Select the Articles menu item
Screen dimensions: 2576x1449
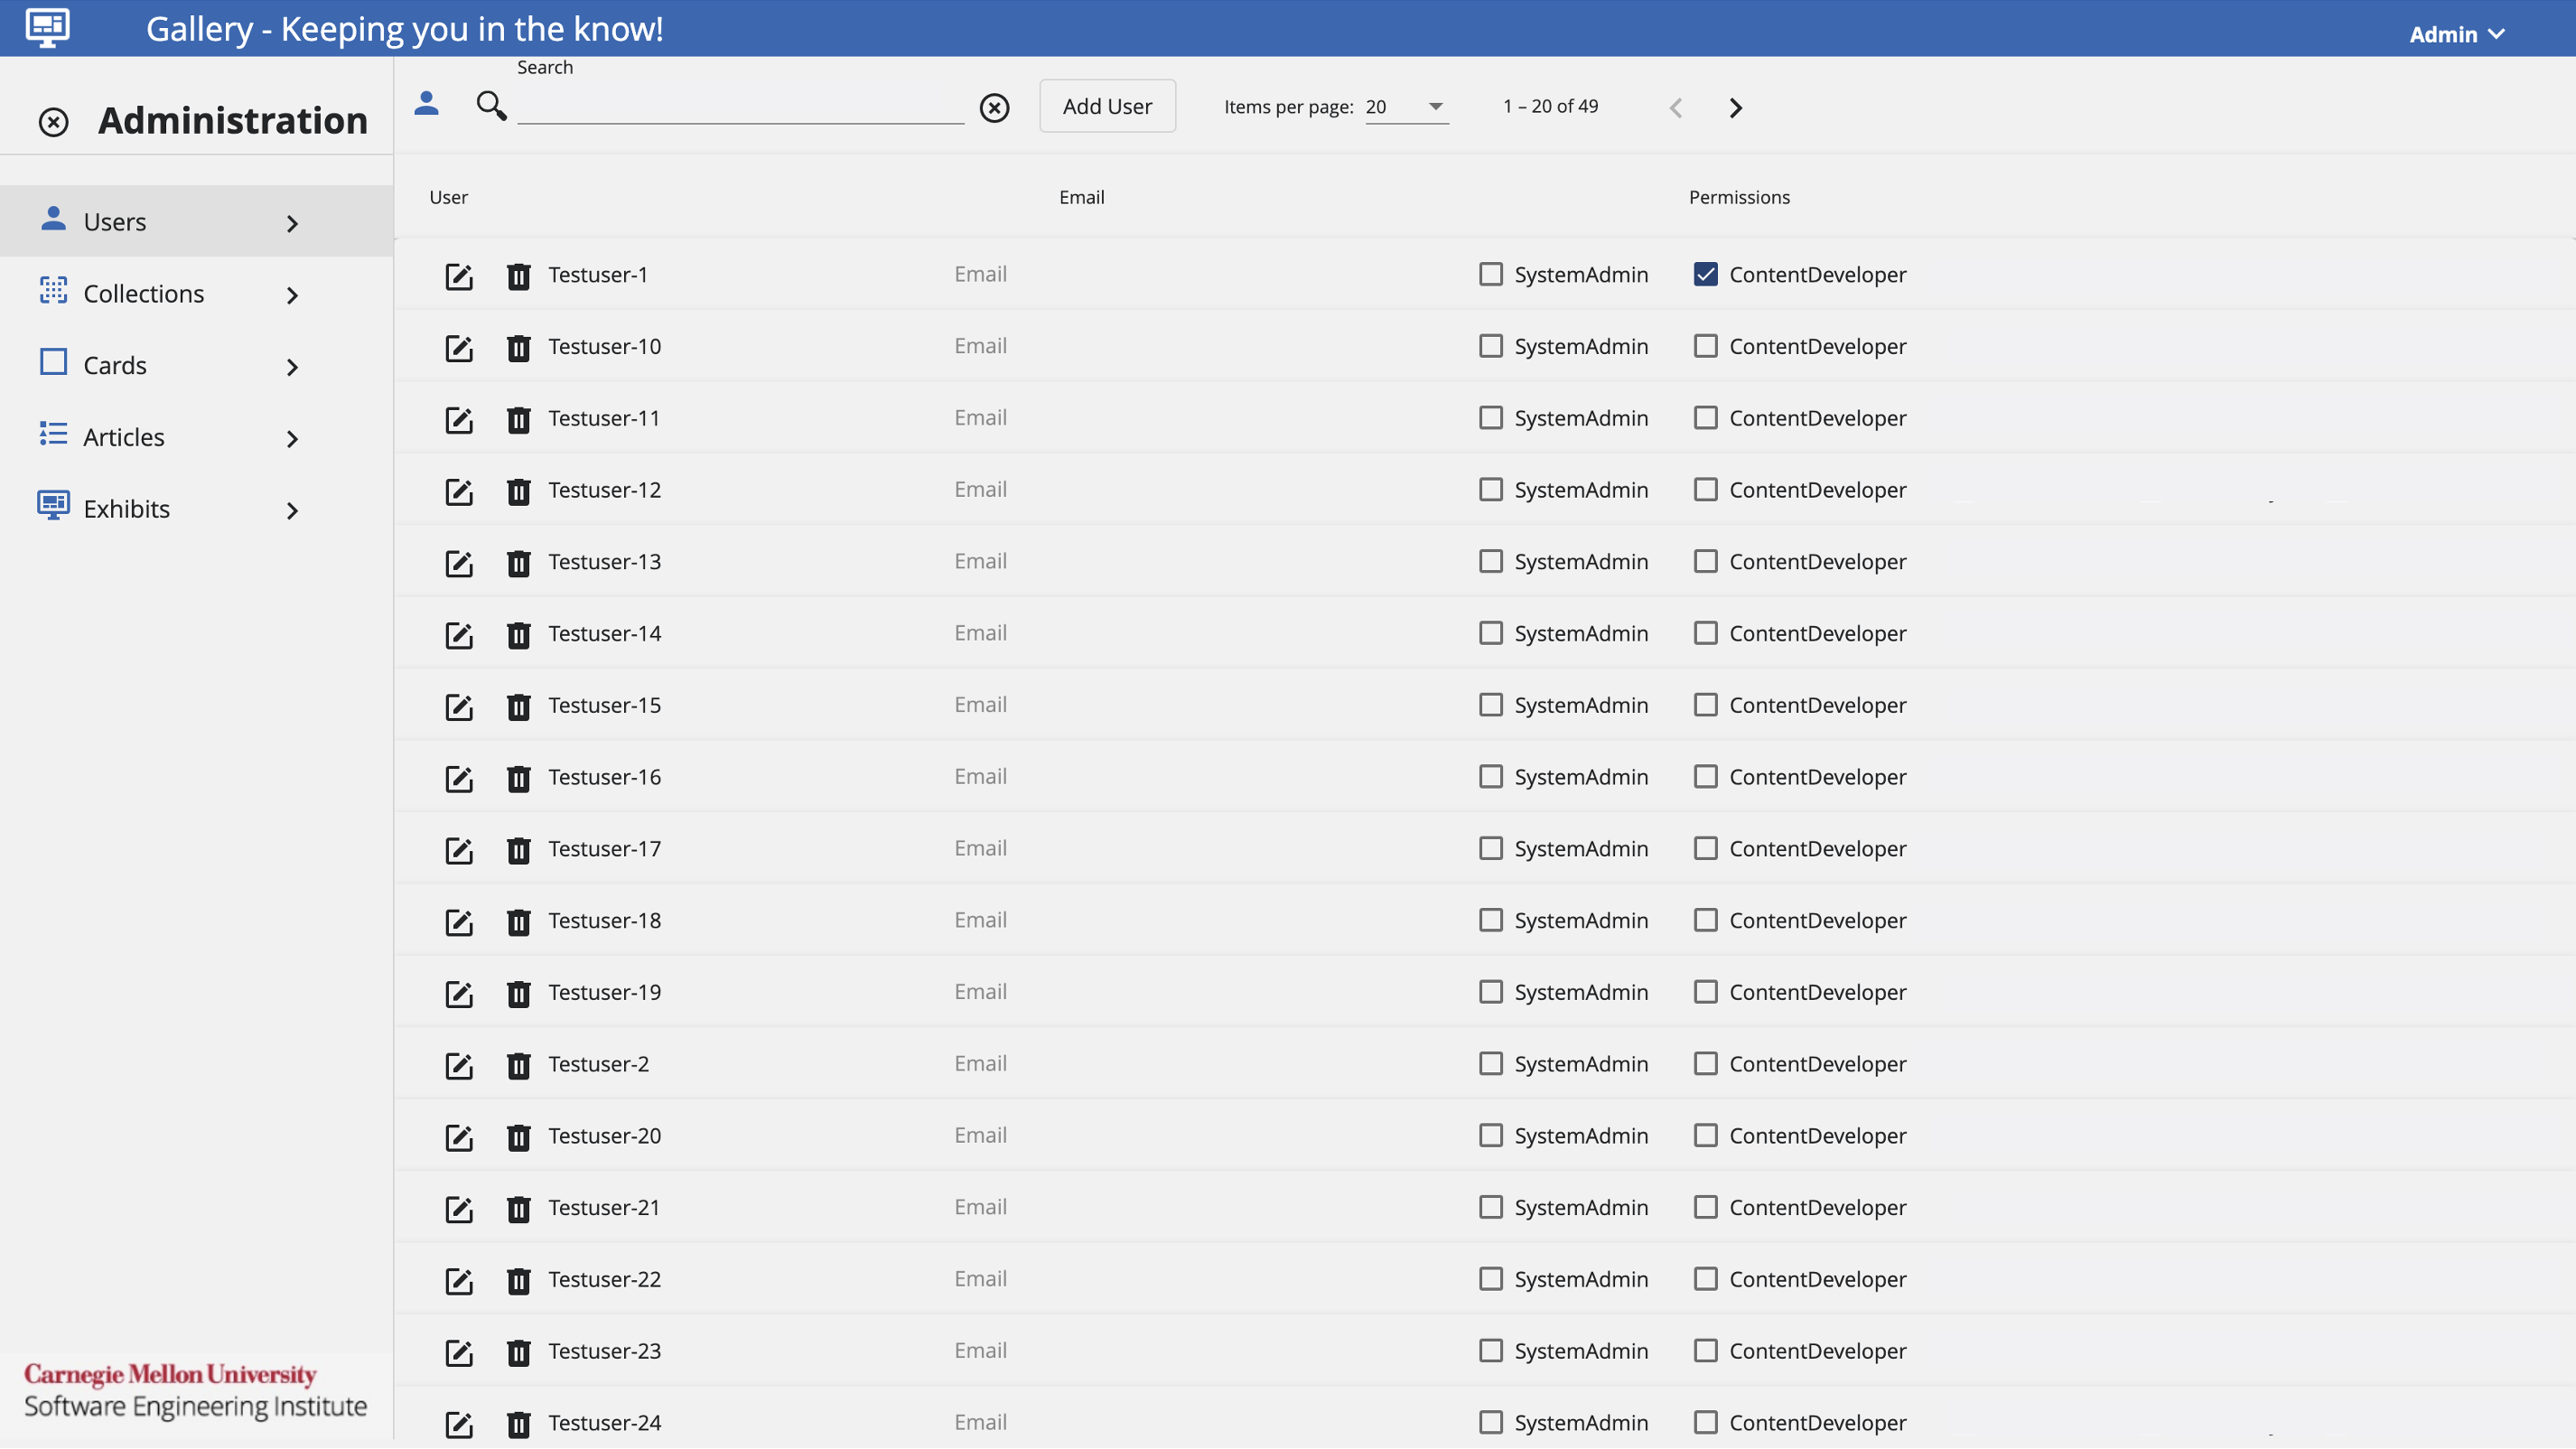[124, 437]
